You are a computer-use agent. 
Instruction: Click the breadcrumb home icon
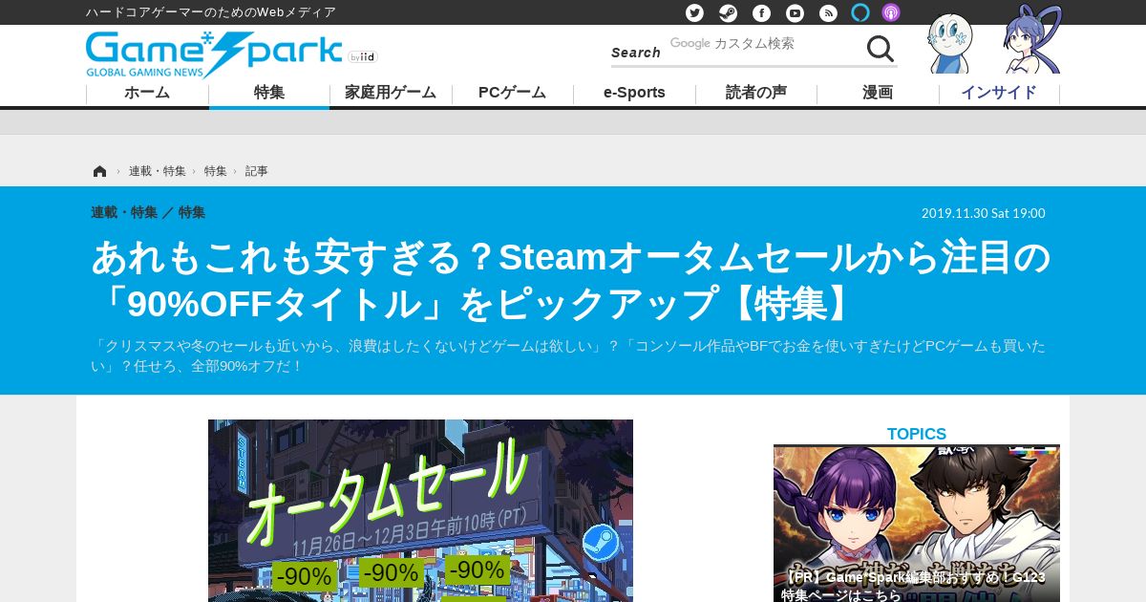[x=99, y=171]
